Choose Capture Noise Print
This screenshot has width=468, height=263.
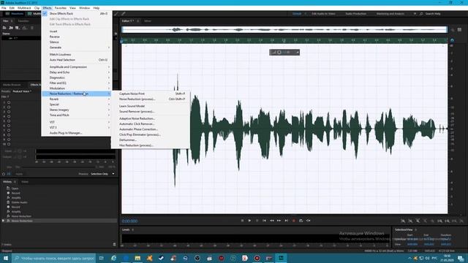[x=151, y=94]
